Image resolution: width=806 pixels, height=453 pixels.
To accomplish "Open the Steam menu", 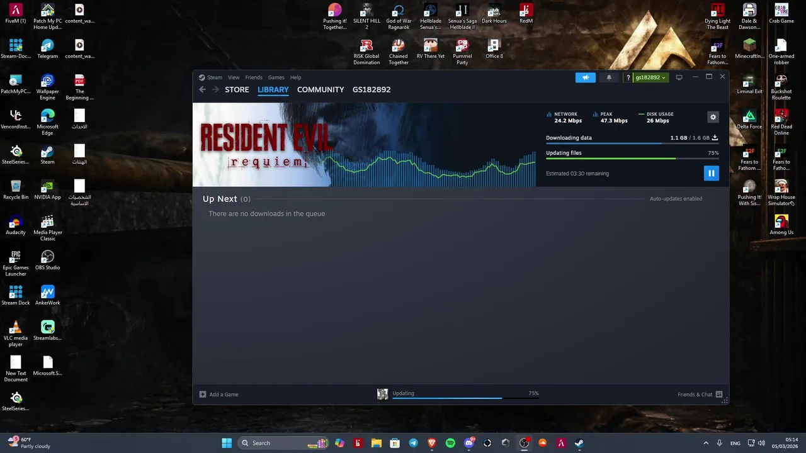I will point(215,77).
